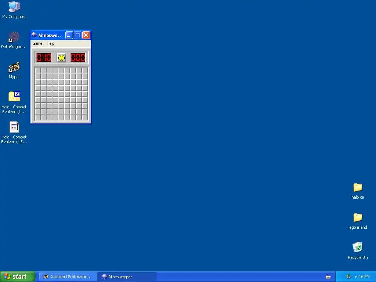Uncover the top-left corner Minesweeper cell
376x282 pixels.
38,70
